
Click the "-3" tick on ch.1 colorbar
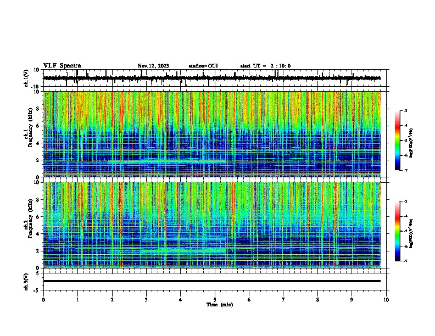pos(405,110)
